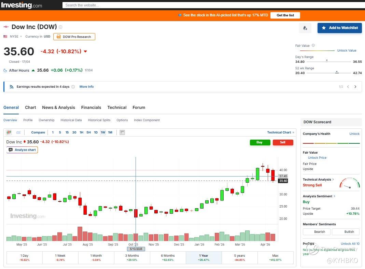Click the star icon in Add to Watchlist
365x269 pixels.
(x=324, y=28)
